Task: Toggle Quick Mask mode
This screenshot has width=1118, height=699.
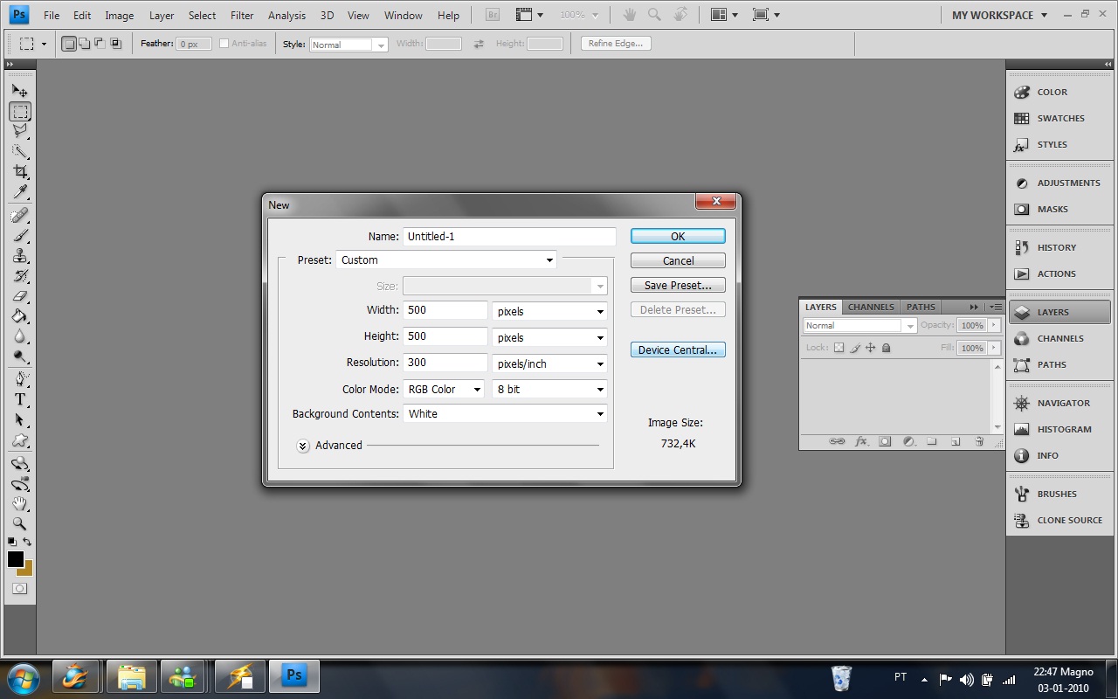Action: tap(20, 589)
